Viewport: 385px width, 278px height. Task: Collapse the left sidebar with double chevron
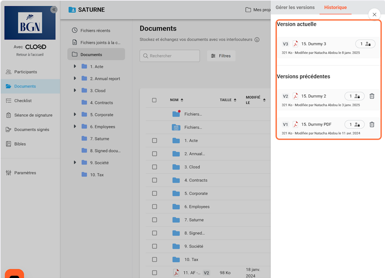pos(54,9)
